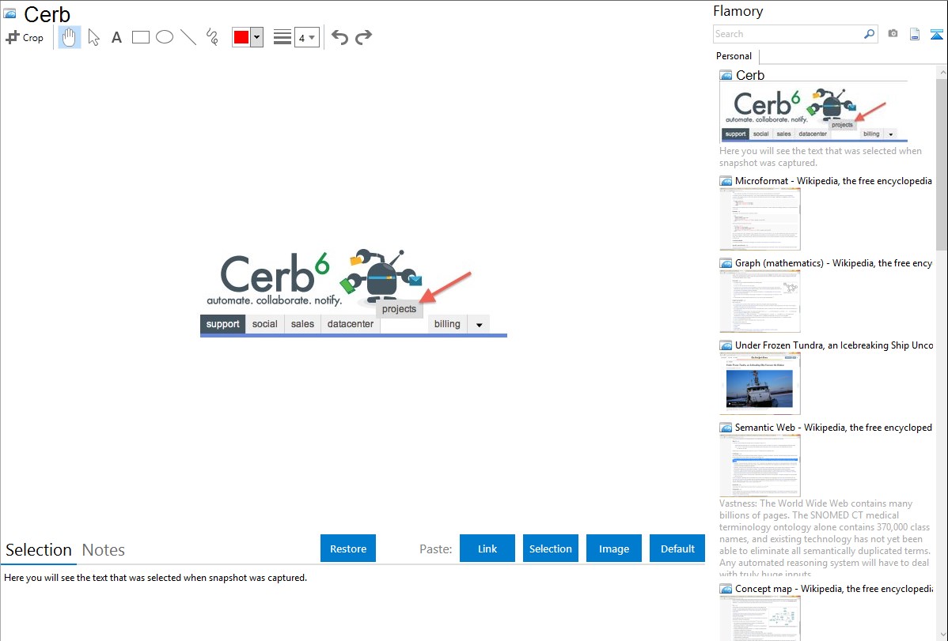
Task: Click the Default paste button
Action: click(677, 549)
